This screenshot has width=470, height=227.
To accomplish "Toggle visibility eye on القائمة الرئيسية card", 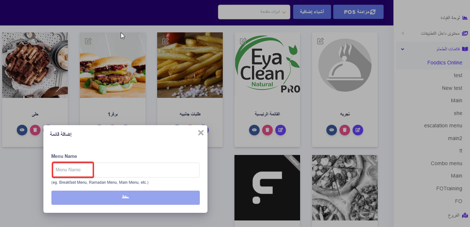I will [x=255, y=130].
